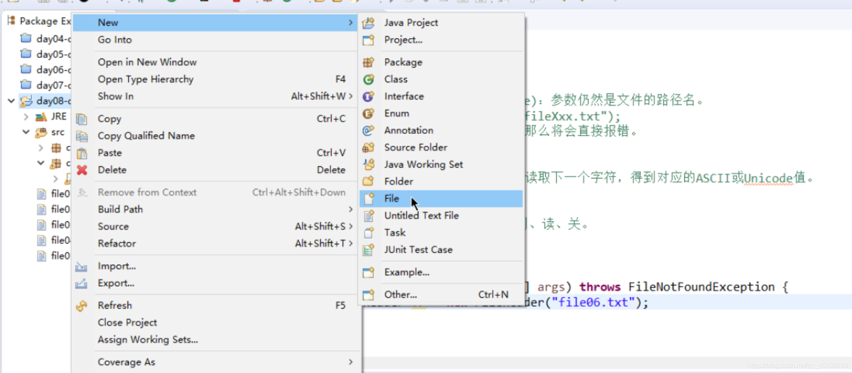
Task: Click the Example... icon
Action: 368,272
